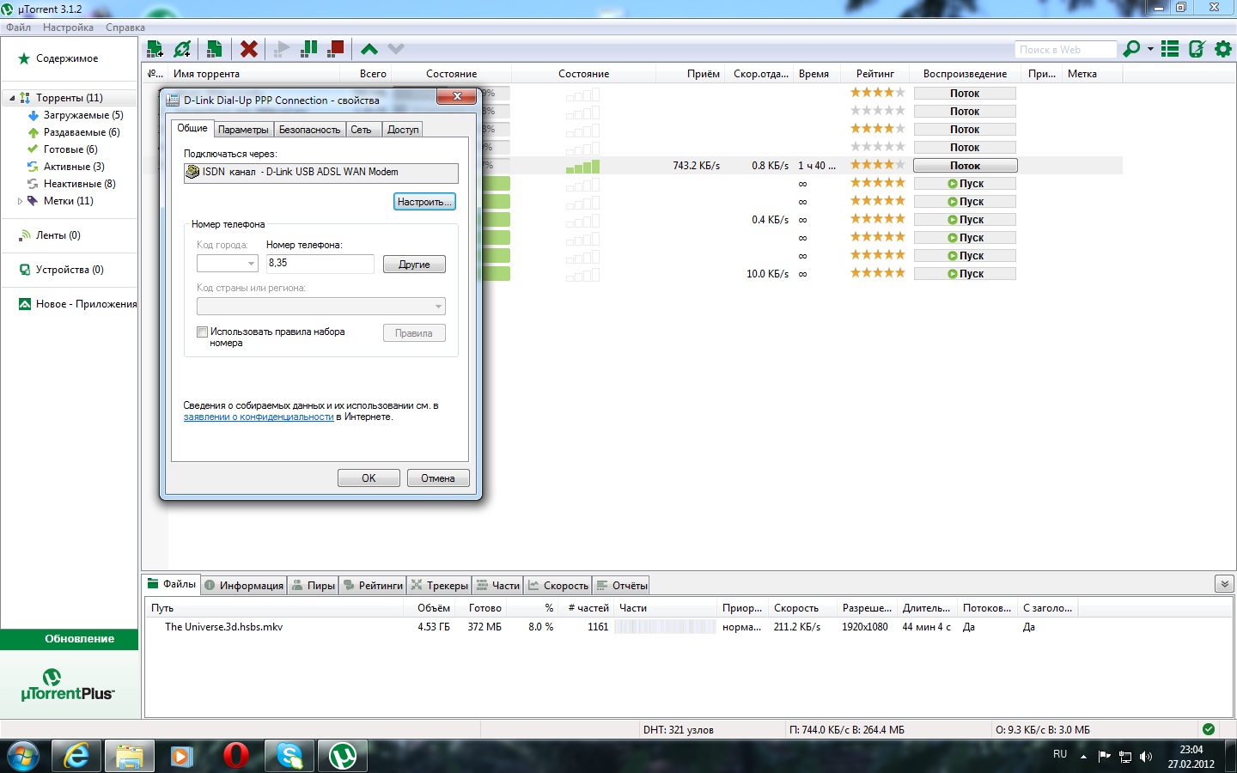Click the grey Start torrent toolbar icon
The image size is (1237, 773).
[282, 49]
